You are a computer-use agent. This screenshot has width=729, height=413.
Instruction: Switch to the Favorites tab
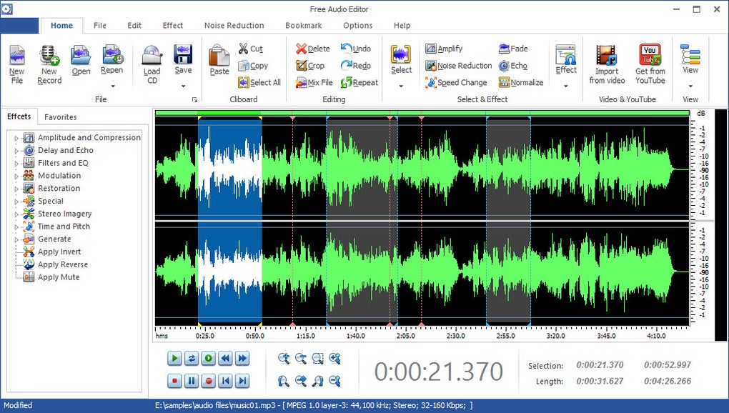(x=60, y=116)
